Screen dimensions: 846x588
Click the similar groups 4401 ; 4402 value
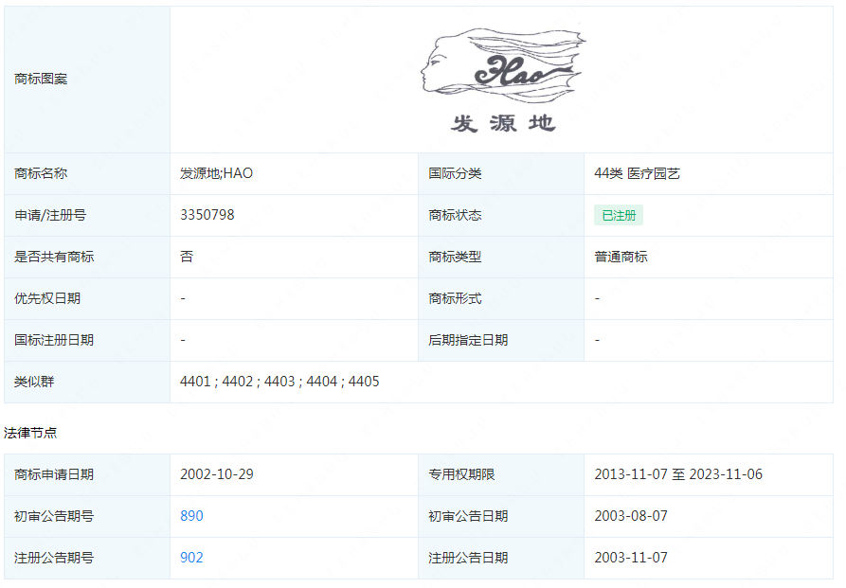point(279,382)
